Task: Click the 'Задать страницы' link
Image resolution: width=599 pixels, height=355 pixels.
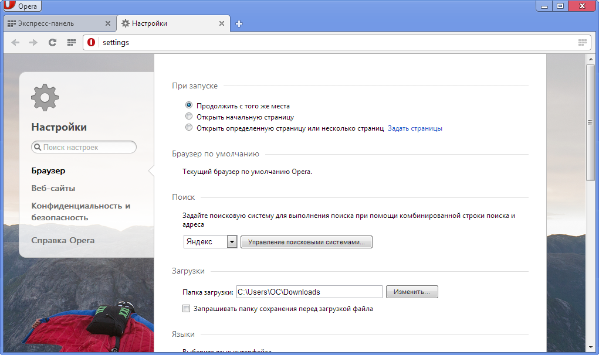Action: coord(415,128)
